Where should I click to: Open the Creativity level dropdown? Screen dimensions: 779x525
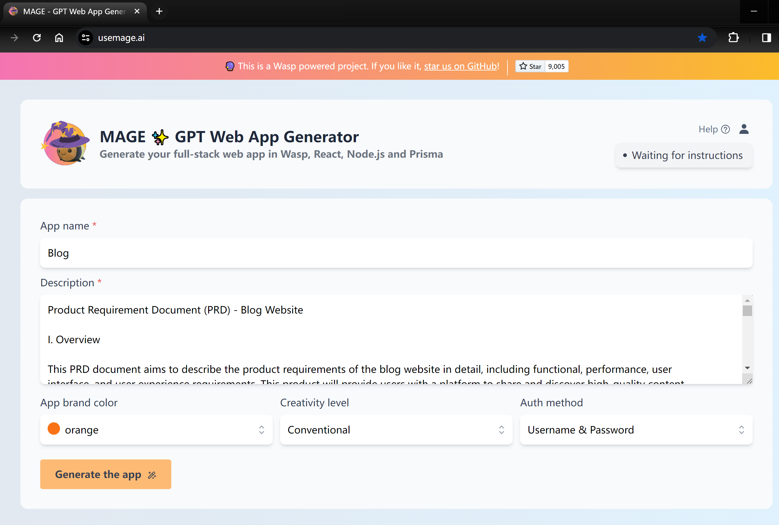(396, 430)
